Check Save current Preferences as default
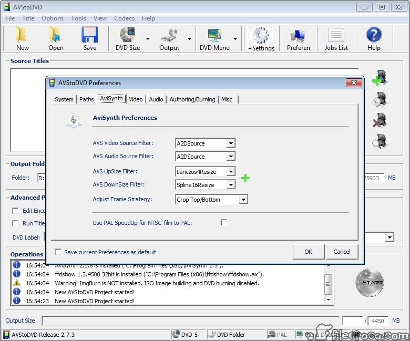 click(x=58, y=252)
